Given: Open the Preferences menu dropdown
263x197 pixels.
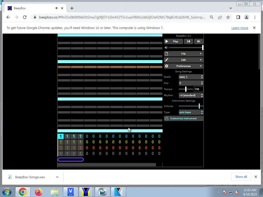Looking at the screenshot, I should [x=183, y=66].
